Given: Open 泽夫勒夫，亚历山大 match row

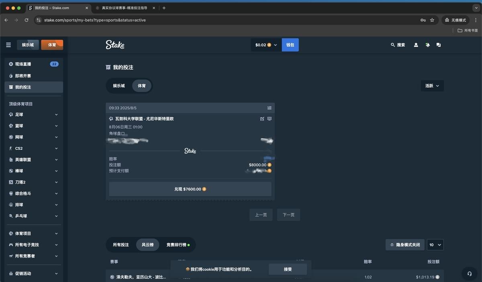Looking at the screenshot, I should click(274, 277).
